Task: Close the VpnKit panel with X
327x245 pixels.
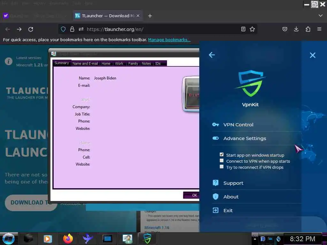Action: [312, 55]
